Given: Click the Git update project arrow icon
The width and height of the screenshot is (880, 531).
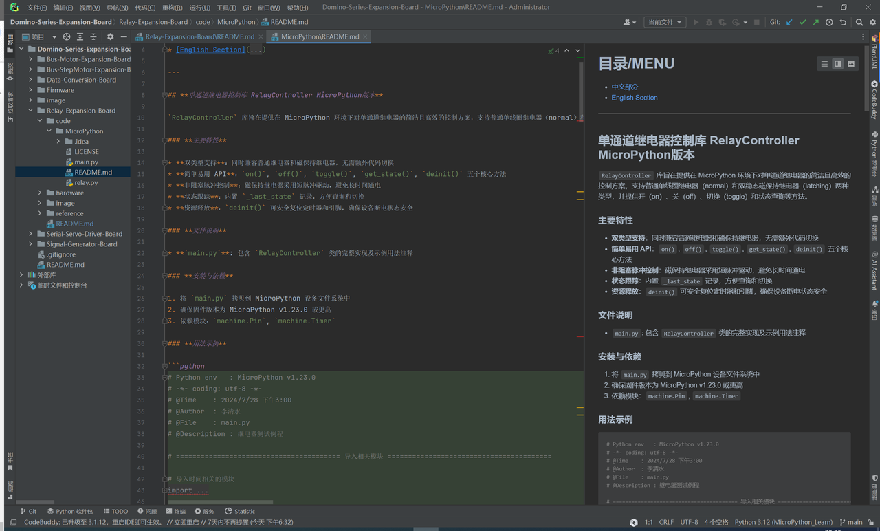Looking at the screenshot, I should 789,22.
